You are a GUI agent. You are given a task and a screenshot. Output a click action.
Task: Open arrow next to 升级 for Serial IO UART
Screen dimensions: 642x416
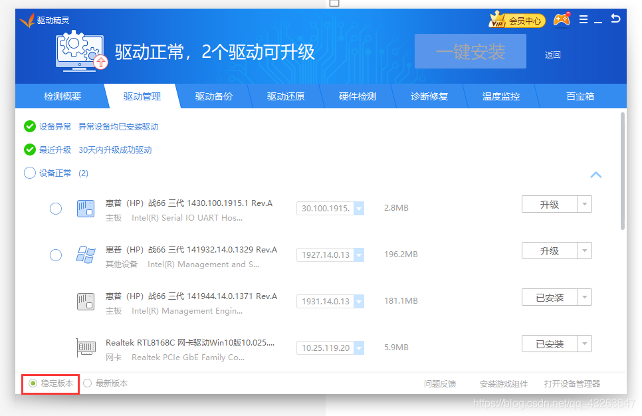point(585,204)
